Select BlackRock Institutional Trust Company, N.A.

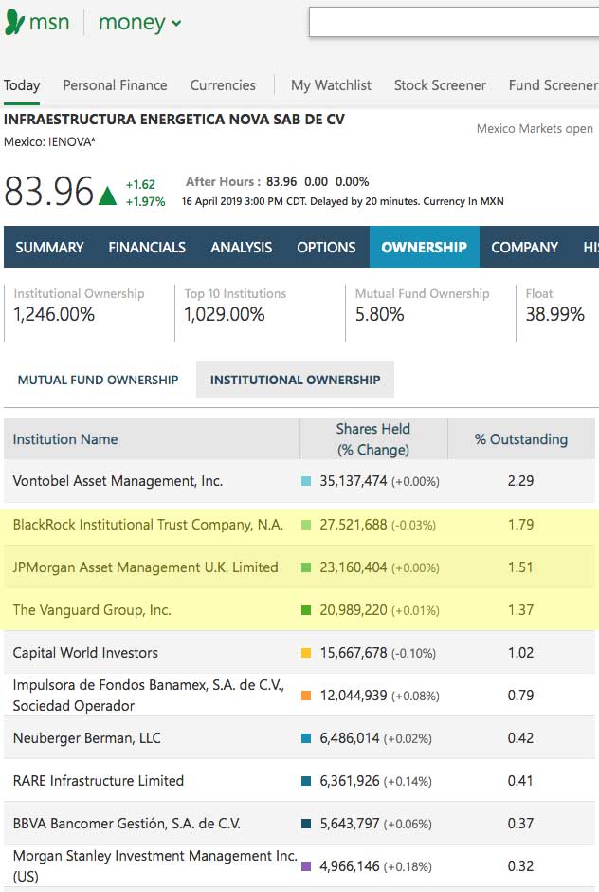coord(148,525)
